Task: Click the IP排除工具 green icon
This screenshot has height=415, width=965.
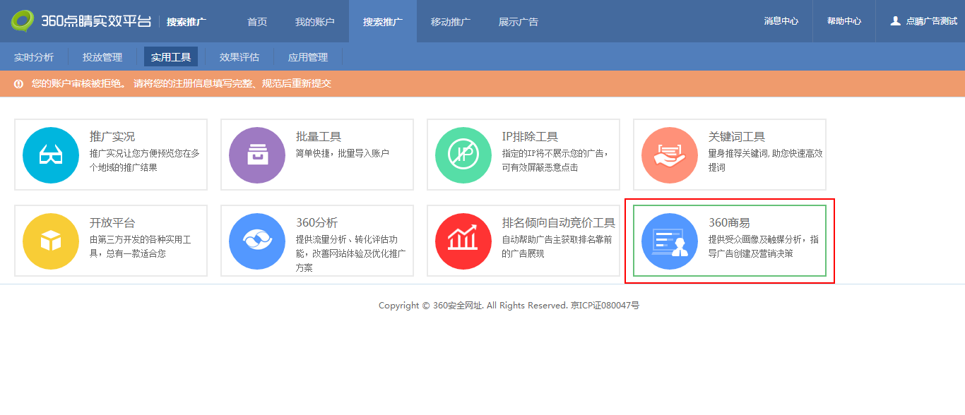Action: [x=463, y=155]
